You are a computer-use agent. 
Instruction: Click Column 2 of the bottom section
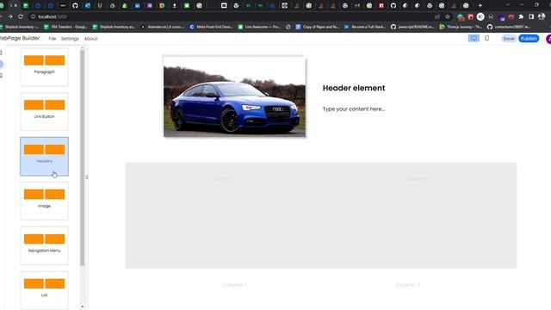click(x=407, y=285)
